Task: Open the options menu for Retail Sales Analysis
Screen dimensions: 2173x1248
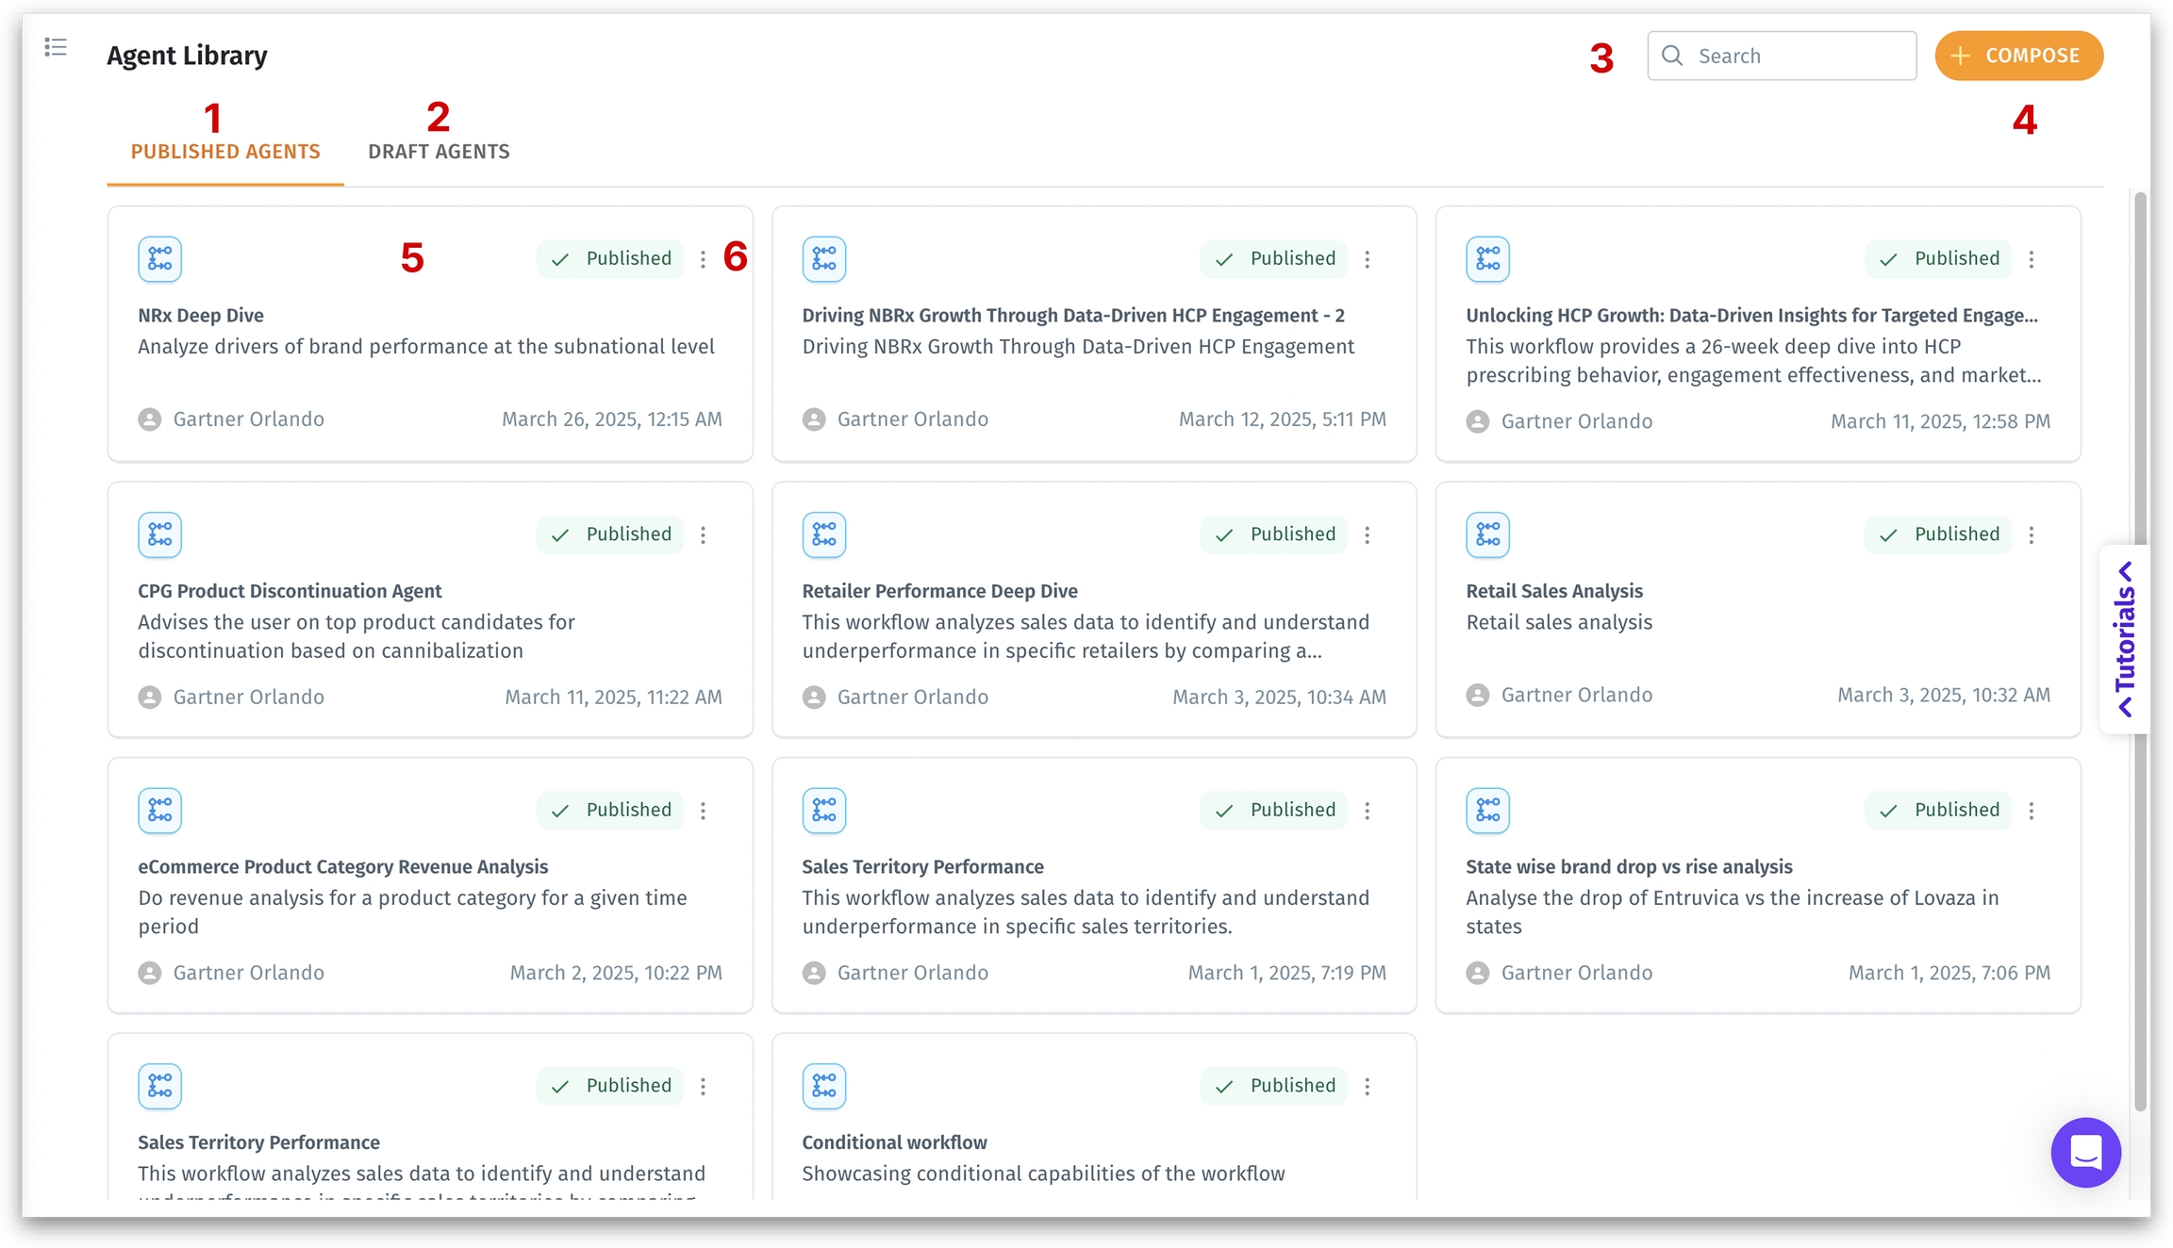Action: tap(2032, 534)
